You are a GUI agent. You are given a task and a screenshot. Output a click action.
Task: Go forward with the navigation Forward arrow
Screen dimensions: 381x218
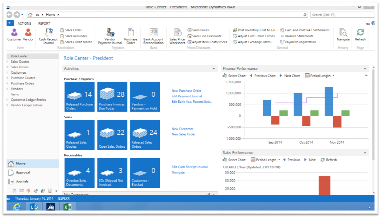click(x=17, y=15)
